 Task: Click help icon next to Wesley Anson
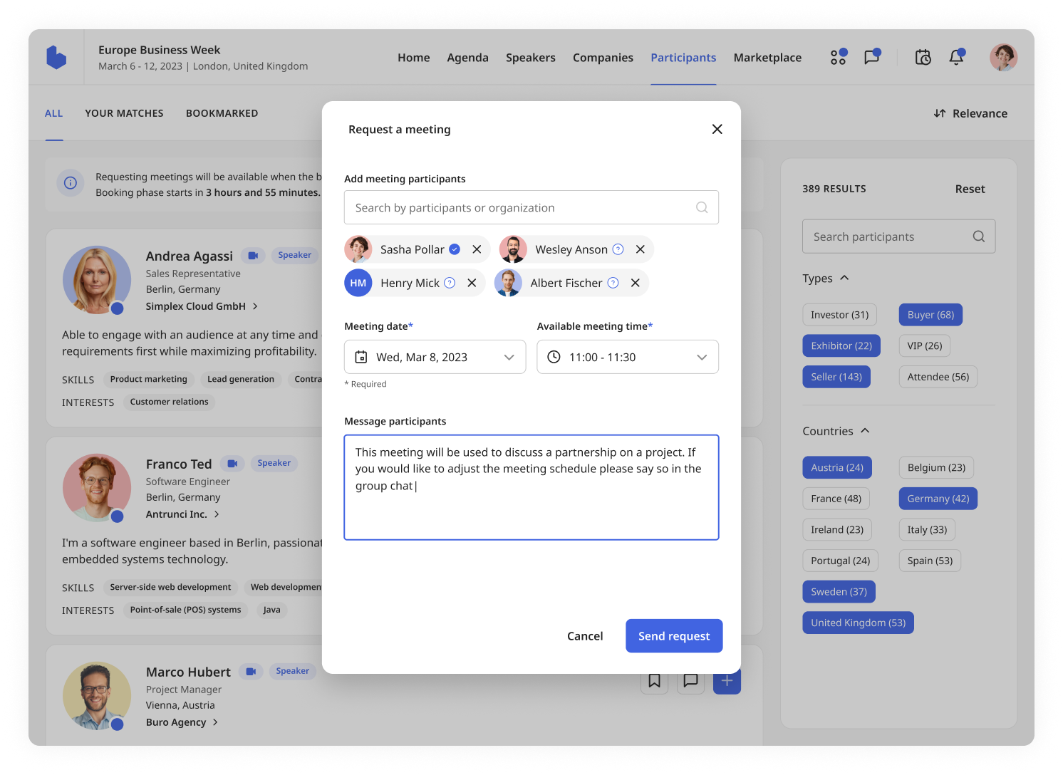(618, 249)
